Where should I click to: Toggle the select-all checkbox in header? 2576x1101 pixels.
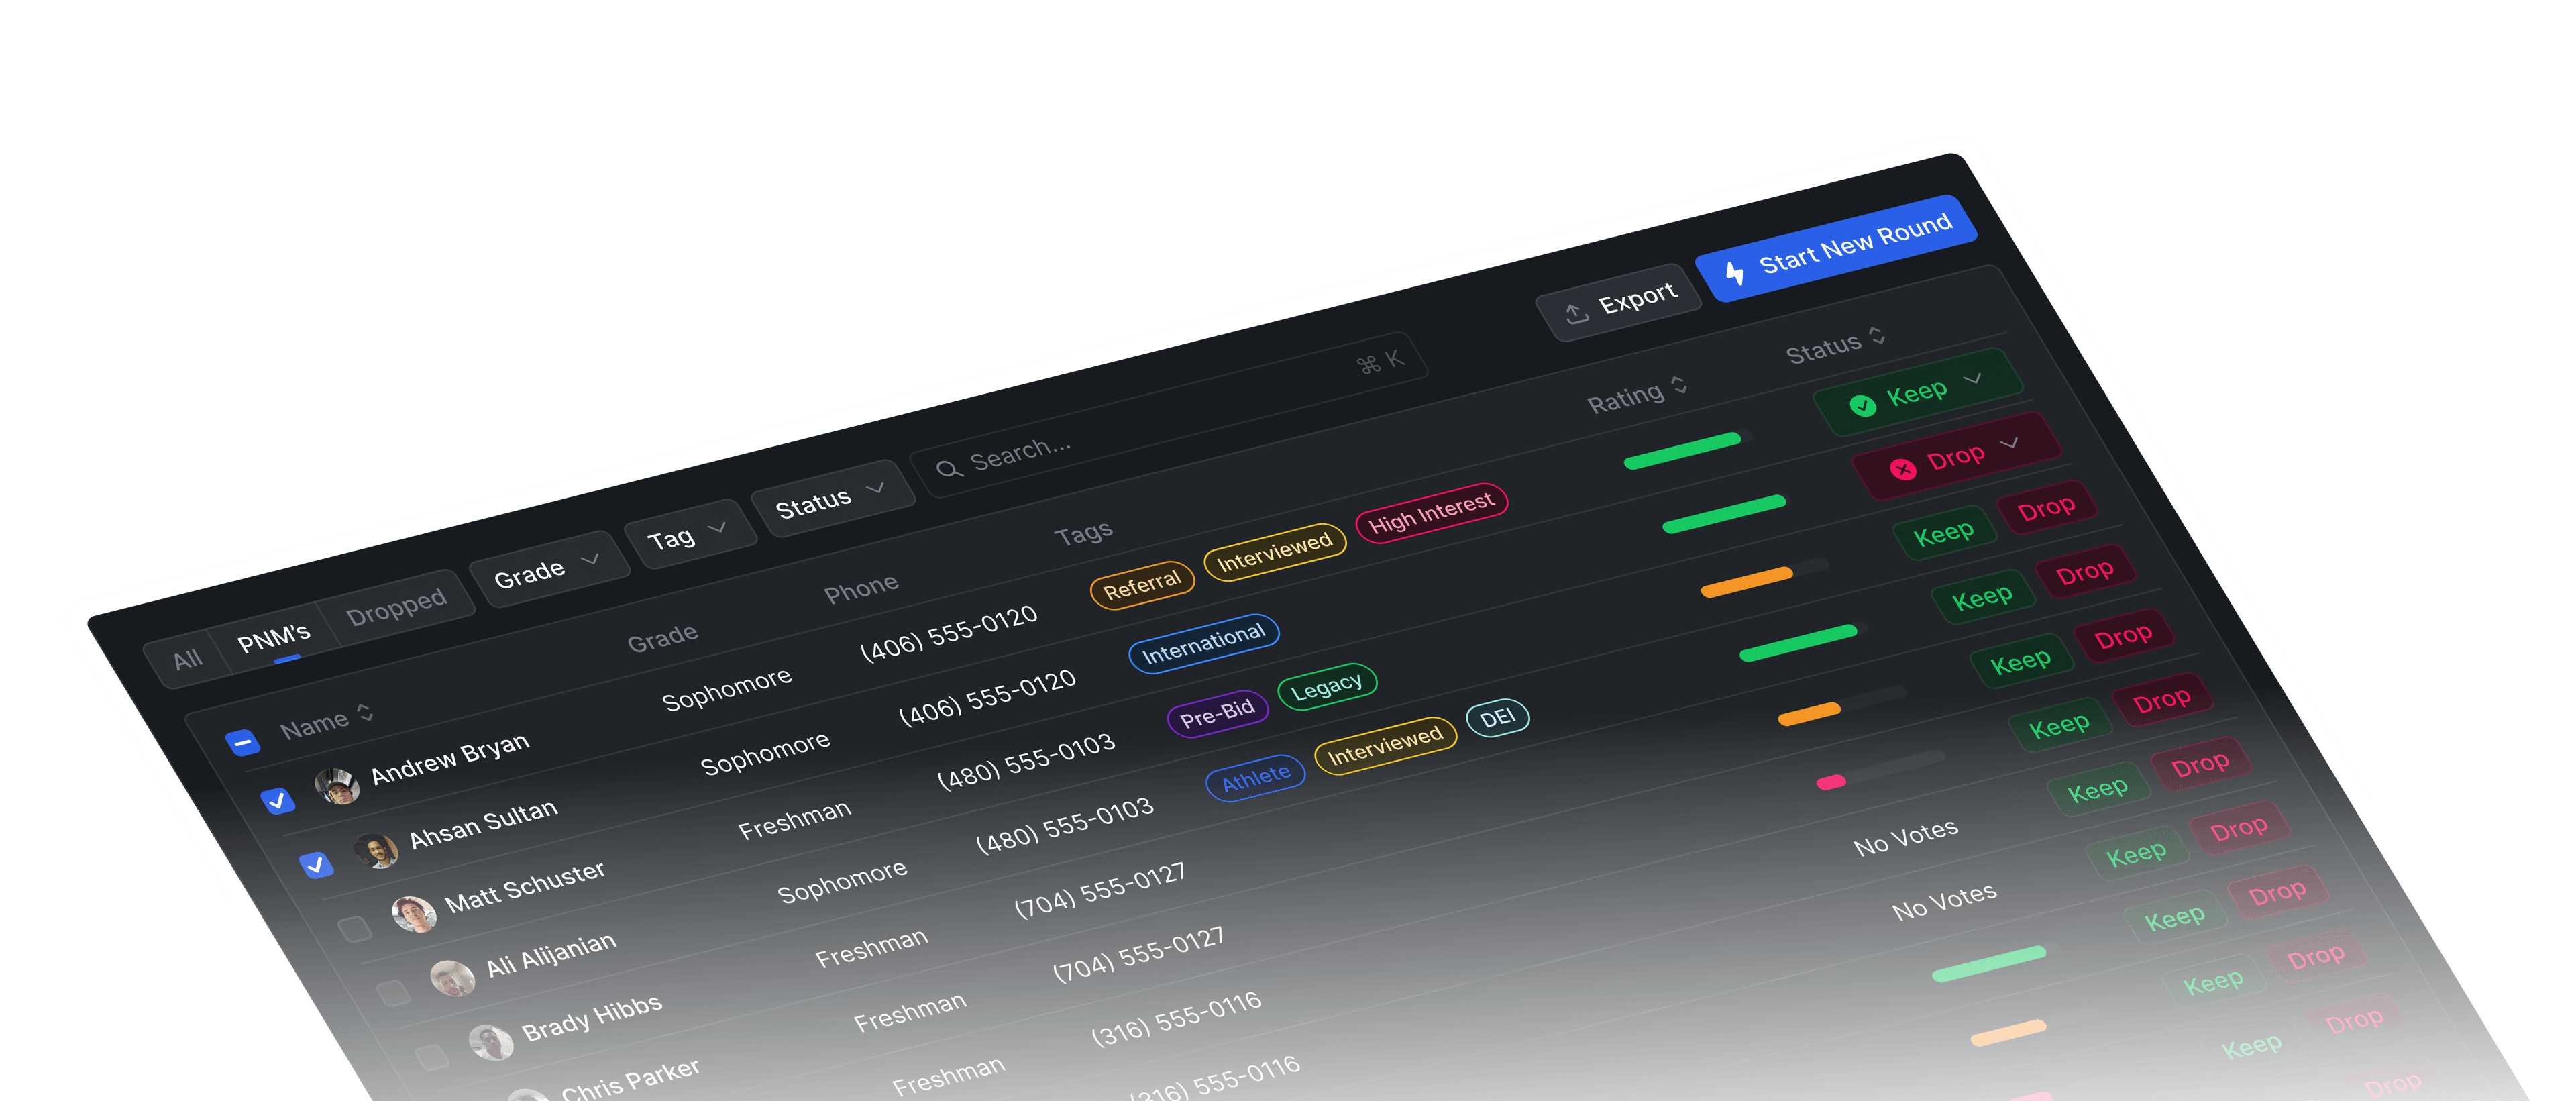[x=242, y=742]
